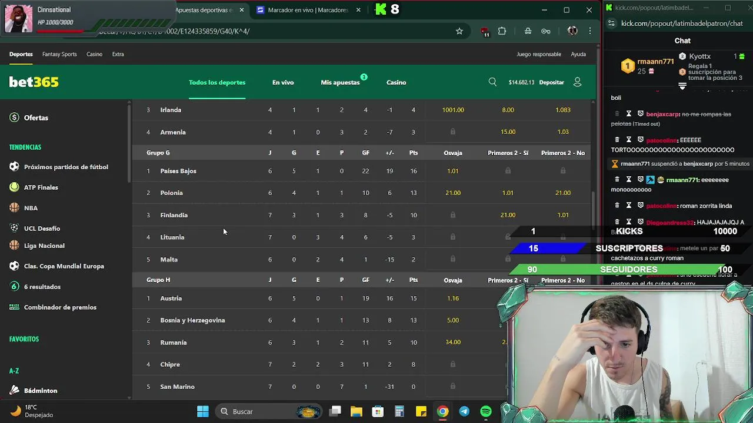Select Austria Osvaja odds 1.16
Screen dimensions: 753x423
(x=453, y=298)
